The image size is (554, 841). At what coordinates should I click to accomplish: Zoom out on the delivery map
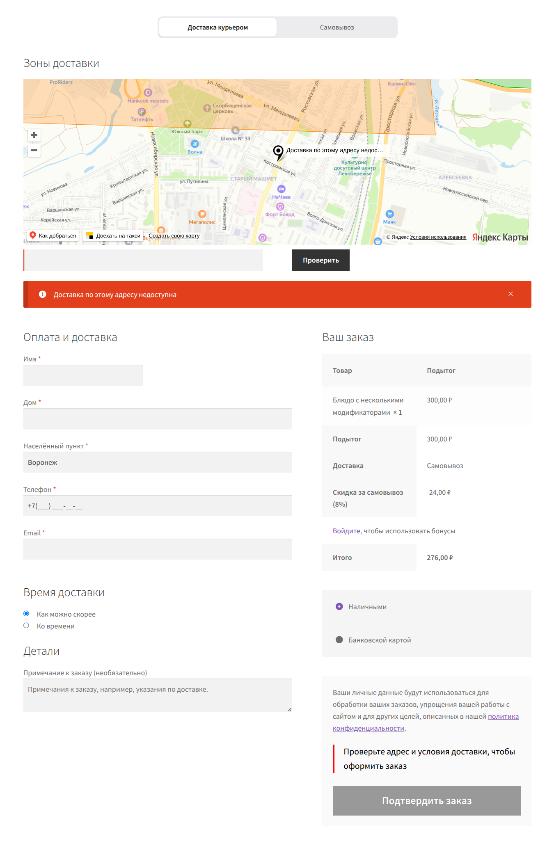click(34, 150)
